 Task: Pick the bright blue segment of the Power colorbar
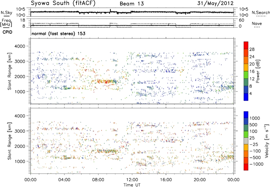(x=246, y=97)
